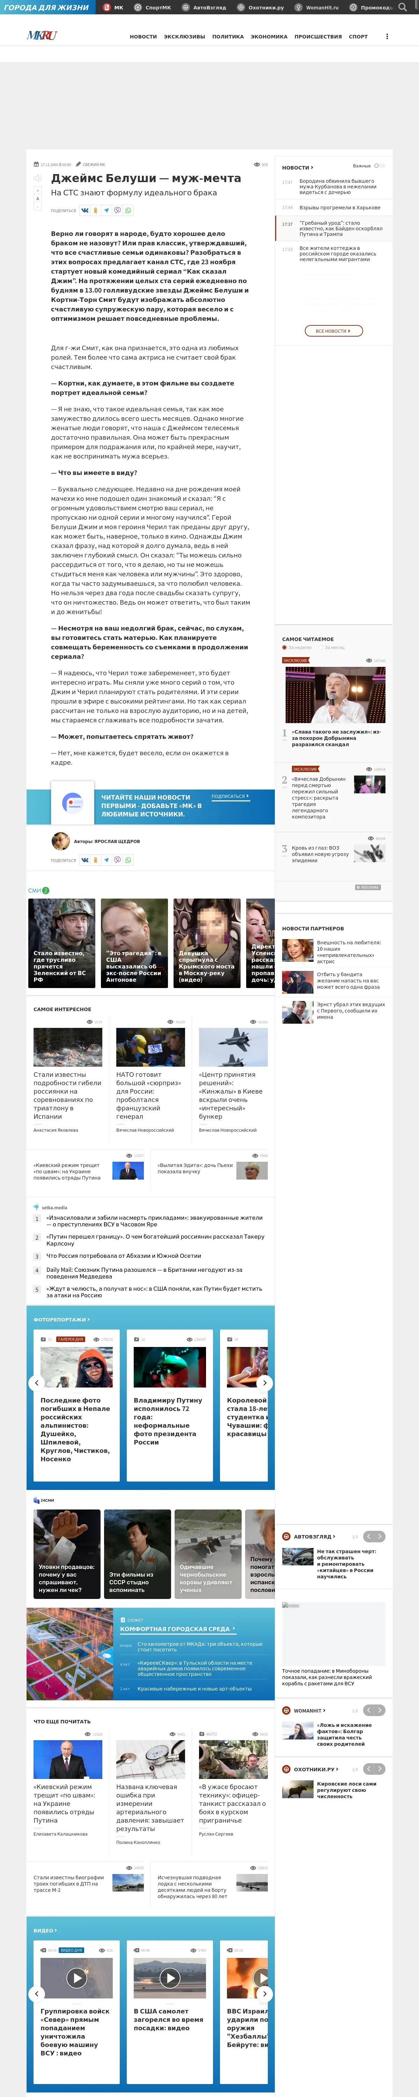Open Кровь из глаз ВОЗ story
The height and width of the screenshot is (2097, 419).
pos(321,854)
